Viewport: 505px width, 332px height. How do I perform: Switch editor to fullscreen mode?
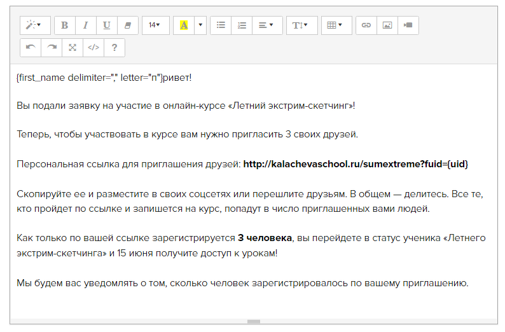(73, 47)
